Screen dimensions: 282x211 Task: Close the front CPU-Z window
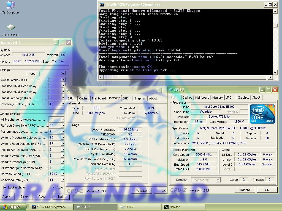coord(275,90)
